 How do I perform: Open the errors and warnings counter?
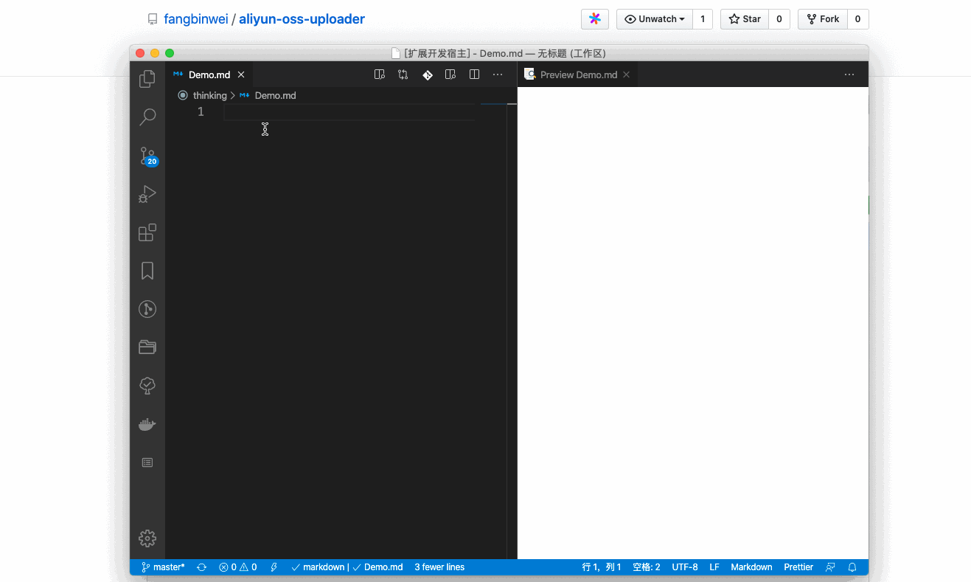(x=237, y=567)
